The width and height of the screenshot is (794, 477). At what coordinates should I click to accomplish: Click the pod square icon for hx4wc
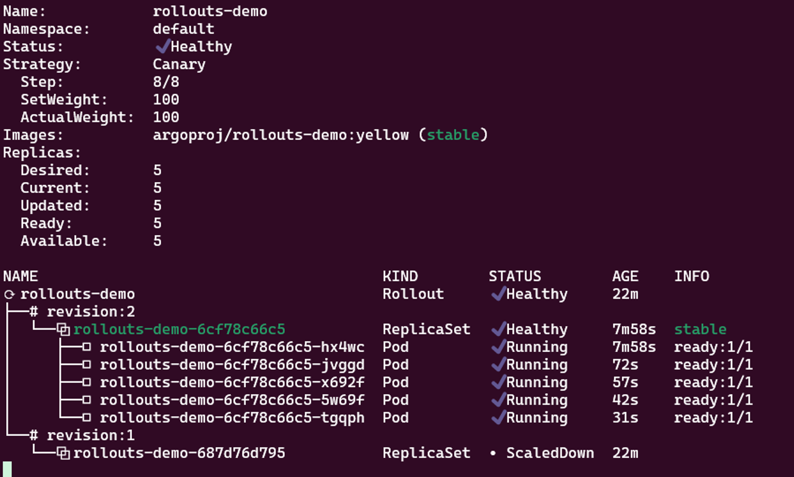tap(86, 347)
